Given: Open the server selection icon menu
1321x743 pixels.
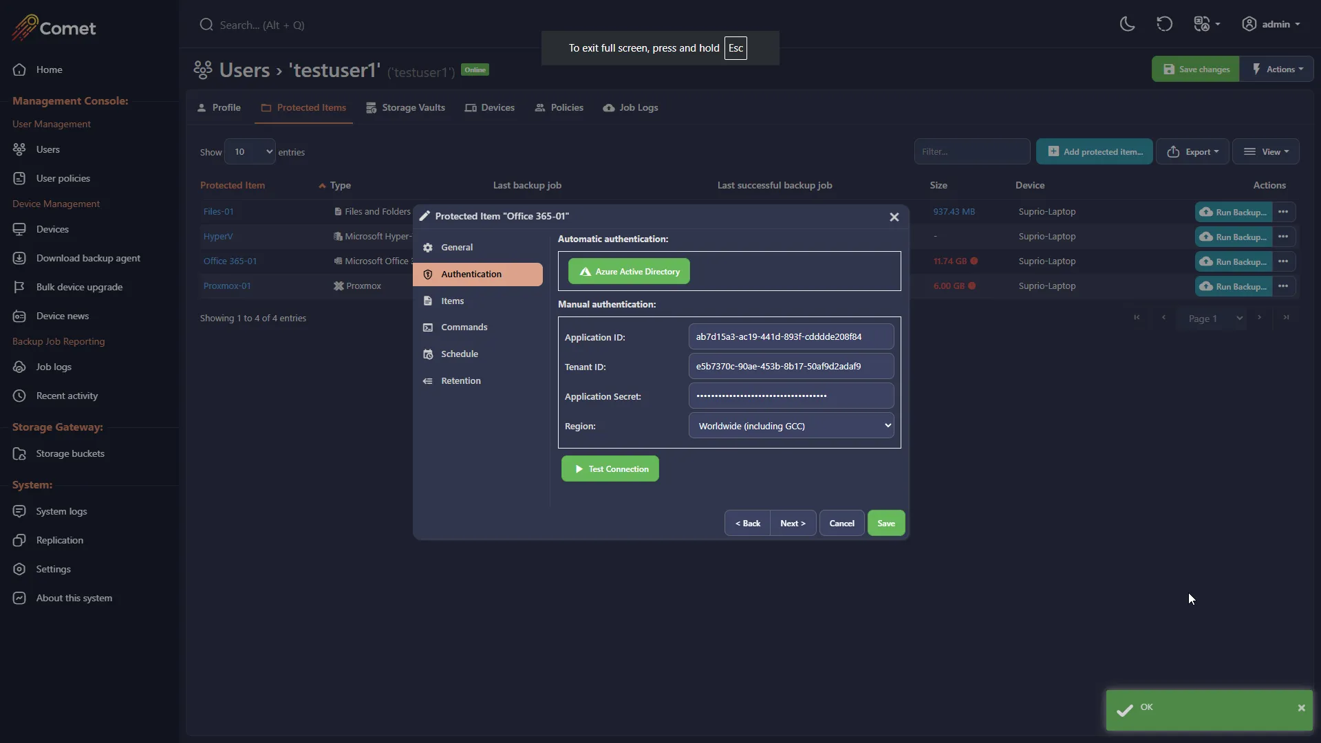Looking at the screenshot, I should point(1207,24).
